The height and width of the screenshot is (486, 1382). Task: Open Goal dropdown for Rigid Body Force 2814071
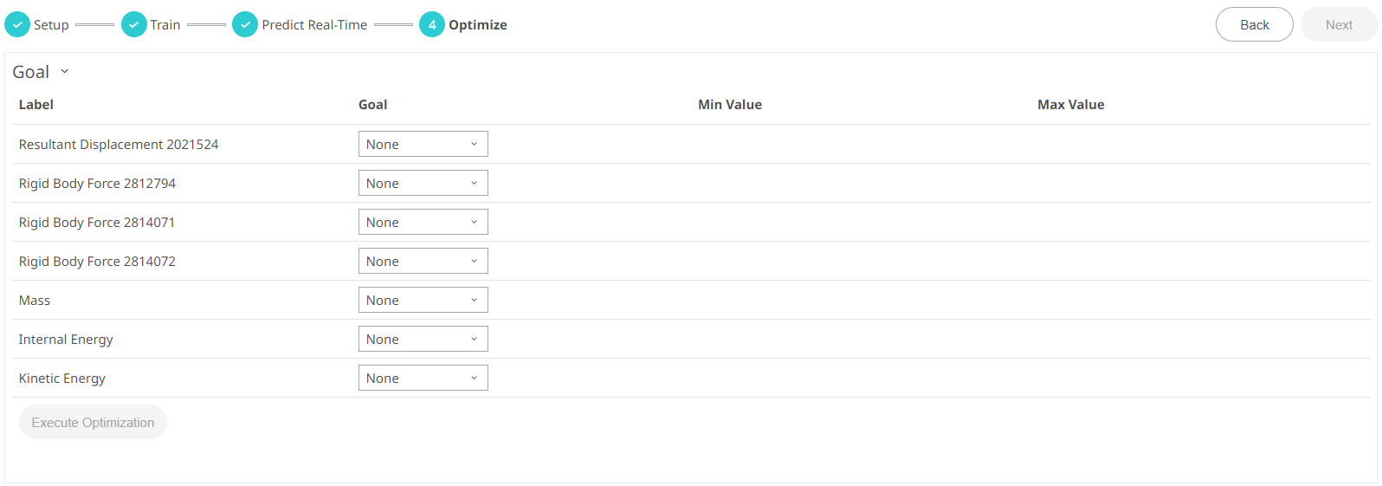click(x=423, y=223)
